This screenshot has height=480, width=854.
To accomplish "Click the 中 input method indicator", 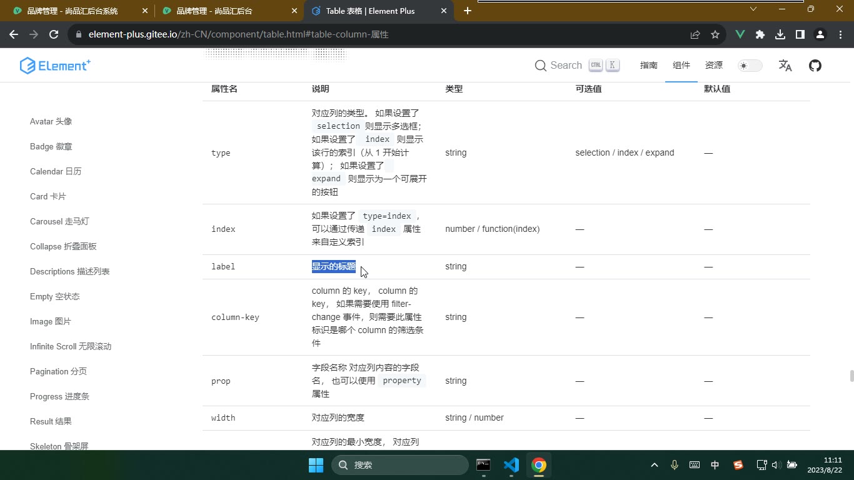I will click(715, 465).
